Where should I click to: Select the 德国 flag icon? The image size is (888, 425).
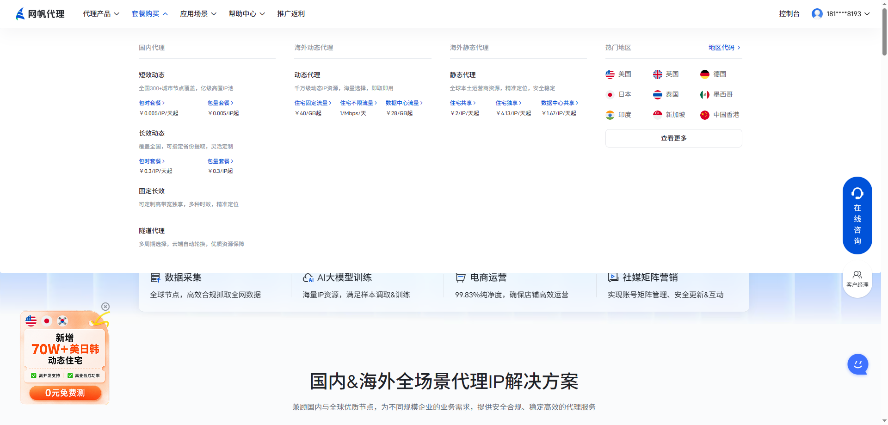tap(705, 74)
